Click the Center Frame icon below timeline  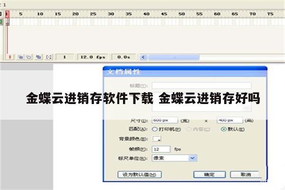coord(10,57)
